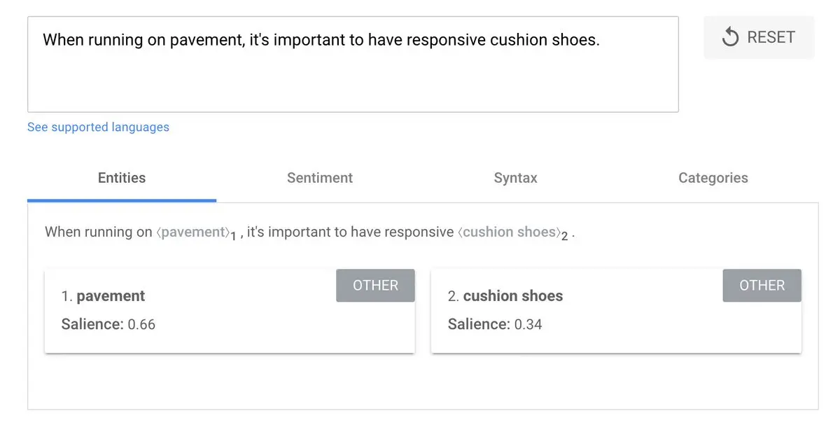Click the circular reset arrow icon
The width and height of the screenshot is (840, 425).
[x=730, y=37]
